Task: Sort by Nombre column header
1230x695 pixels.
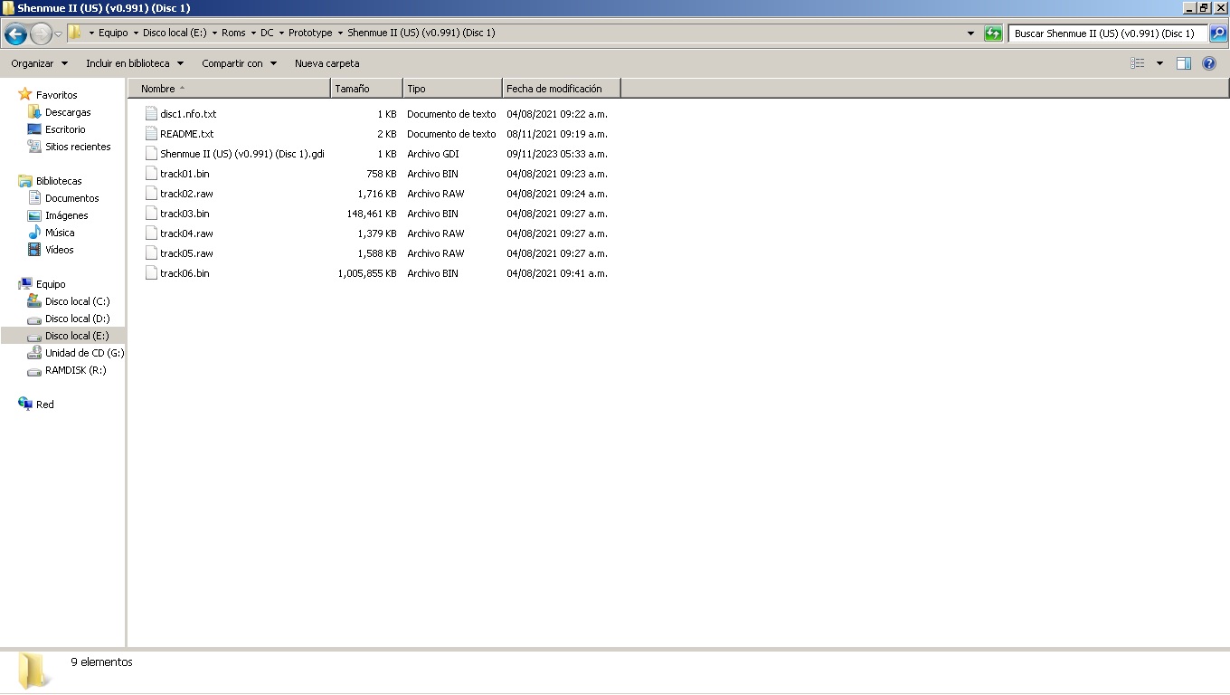Action: 230,89
